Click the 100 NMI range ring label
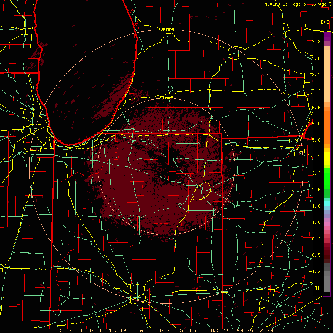Viewport: 333px width, 333px height. [166, 29]
